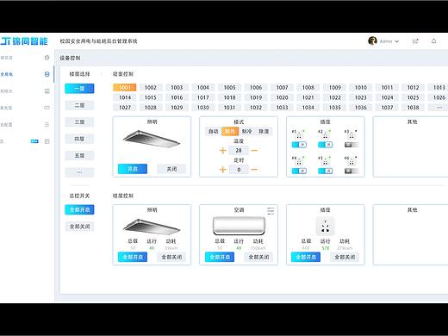
Task: Click the temperature value field 28
Action: [x=239, y=150]
